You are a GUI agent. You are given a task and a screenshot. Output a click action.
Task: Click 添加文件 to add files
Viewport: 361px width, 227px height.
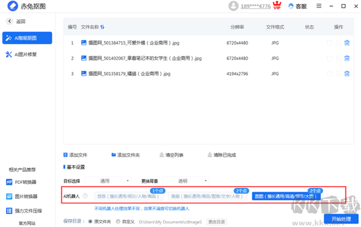click(x=75, y=155)
